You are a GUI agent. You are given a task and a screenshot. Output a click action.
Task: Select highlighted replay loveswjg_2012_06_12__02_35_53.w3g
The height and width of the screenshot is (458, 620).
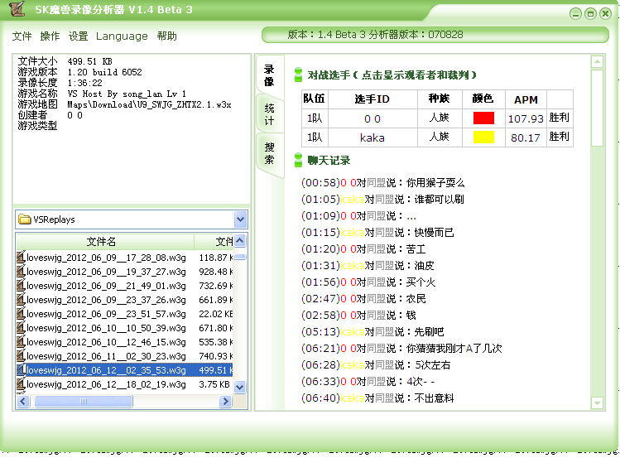click(106, 370)
